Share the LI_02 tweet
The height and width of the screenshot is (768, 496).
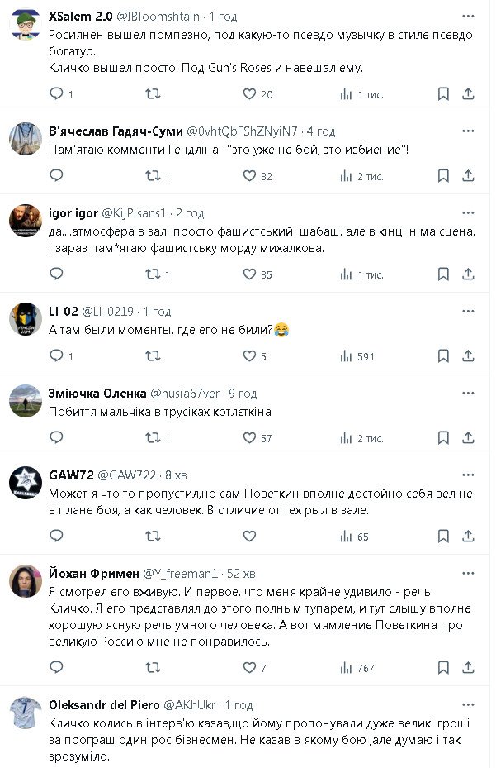pyautogui.click(x=468, y=356)
